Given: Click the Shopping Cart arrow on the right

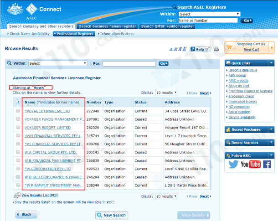Looking at the screenshot, I should click(272, 47).
